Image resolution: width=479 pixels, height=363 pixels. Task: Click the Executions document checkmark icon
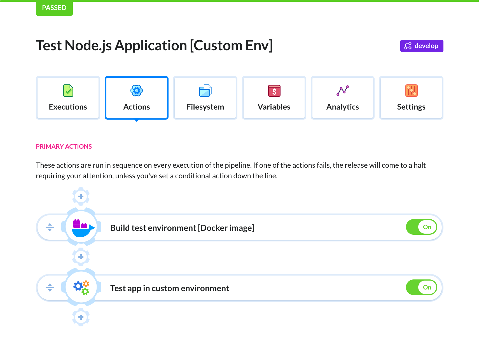(x=68, y=91)
